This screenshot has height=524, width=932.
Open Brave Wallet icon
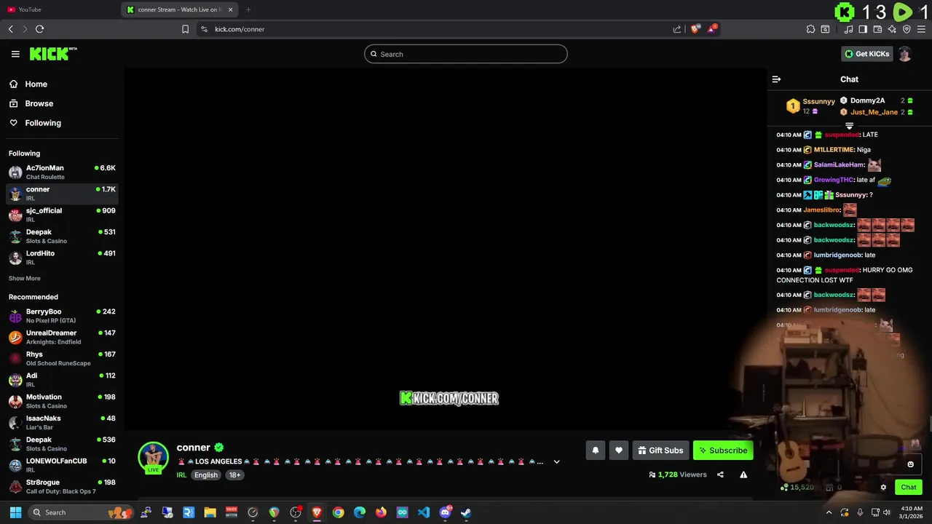tap(877, 29)
